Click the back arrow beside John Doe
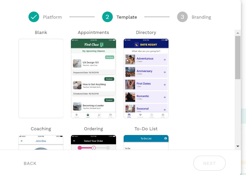Screen dimensions: 246x175 22,141
